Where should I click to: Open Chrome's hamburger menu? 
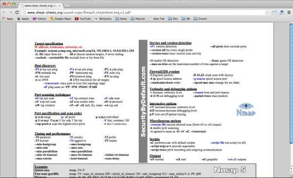tap(289, 13)
